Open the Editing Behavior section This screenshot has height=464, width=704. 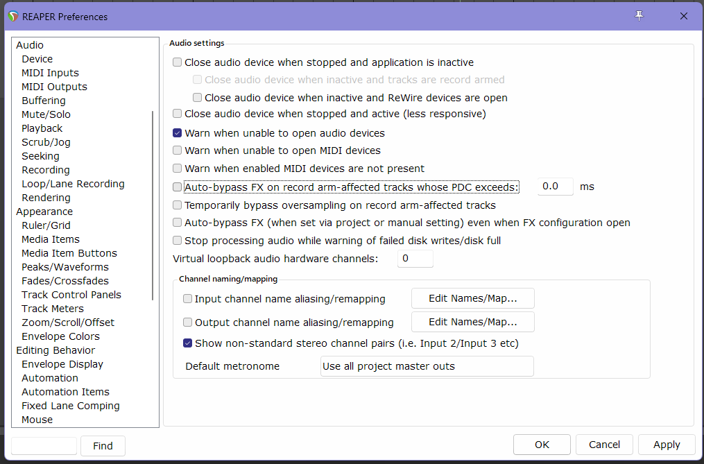click(x=55, y=350)
